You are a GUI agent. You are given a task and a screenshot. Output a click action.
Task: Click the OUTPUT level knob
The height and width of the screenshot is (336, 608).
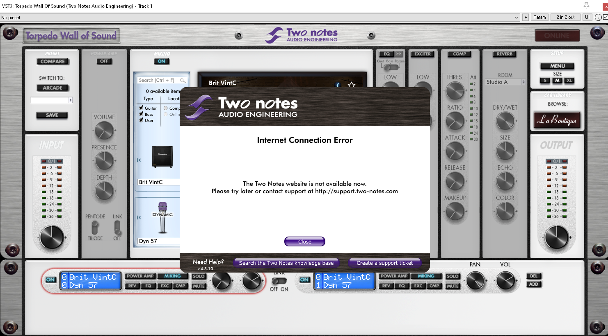pos(557,237)
